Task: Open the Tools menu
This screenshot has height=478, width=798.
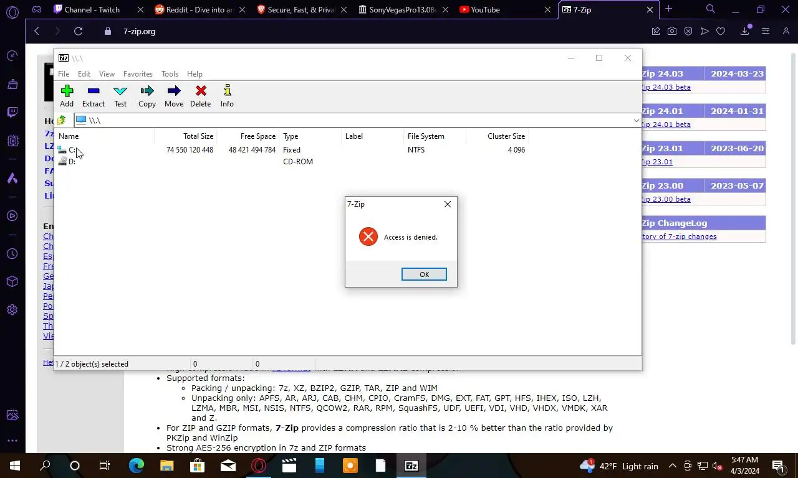Action: (170, 73)
